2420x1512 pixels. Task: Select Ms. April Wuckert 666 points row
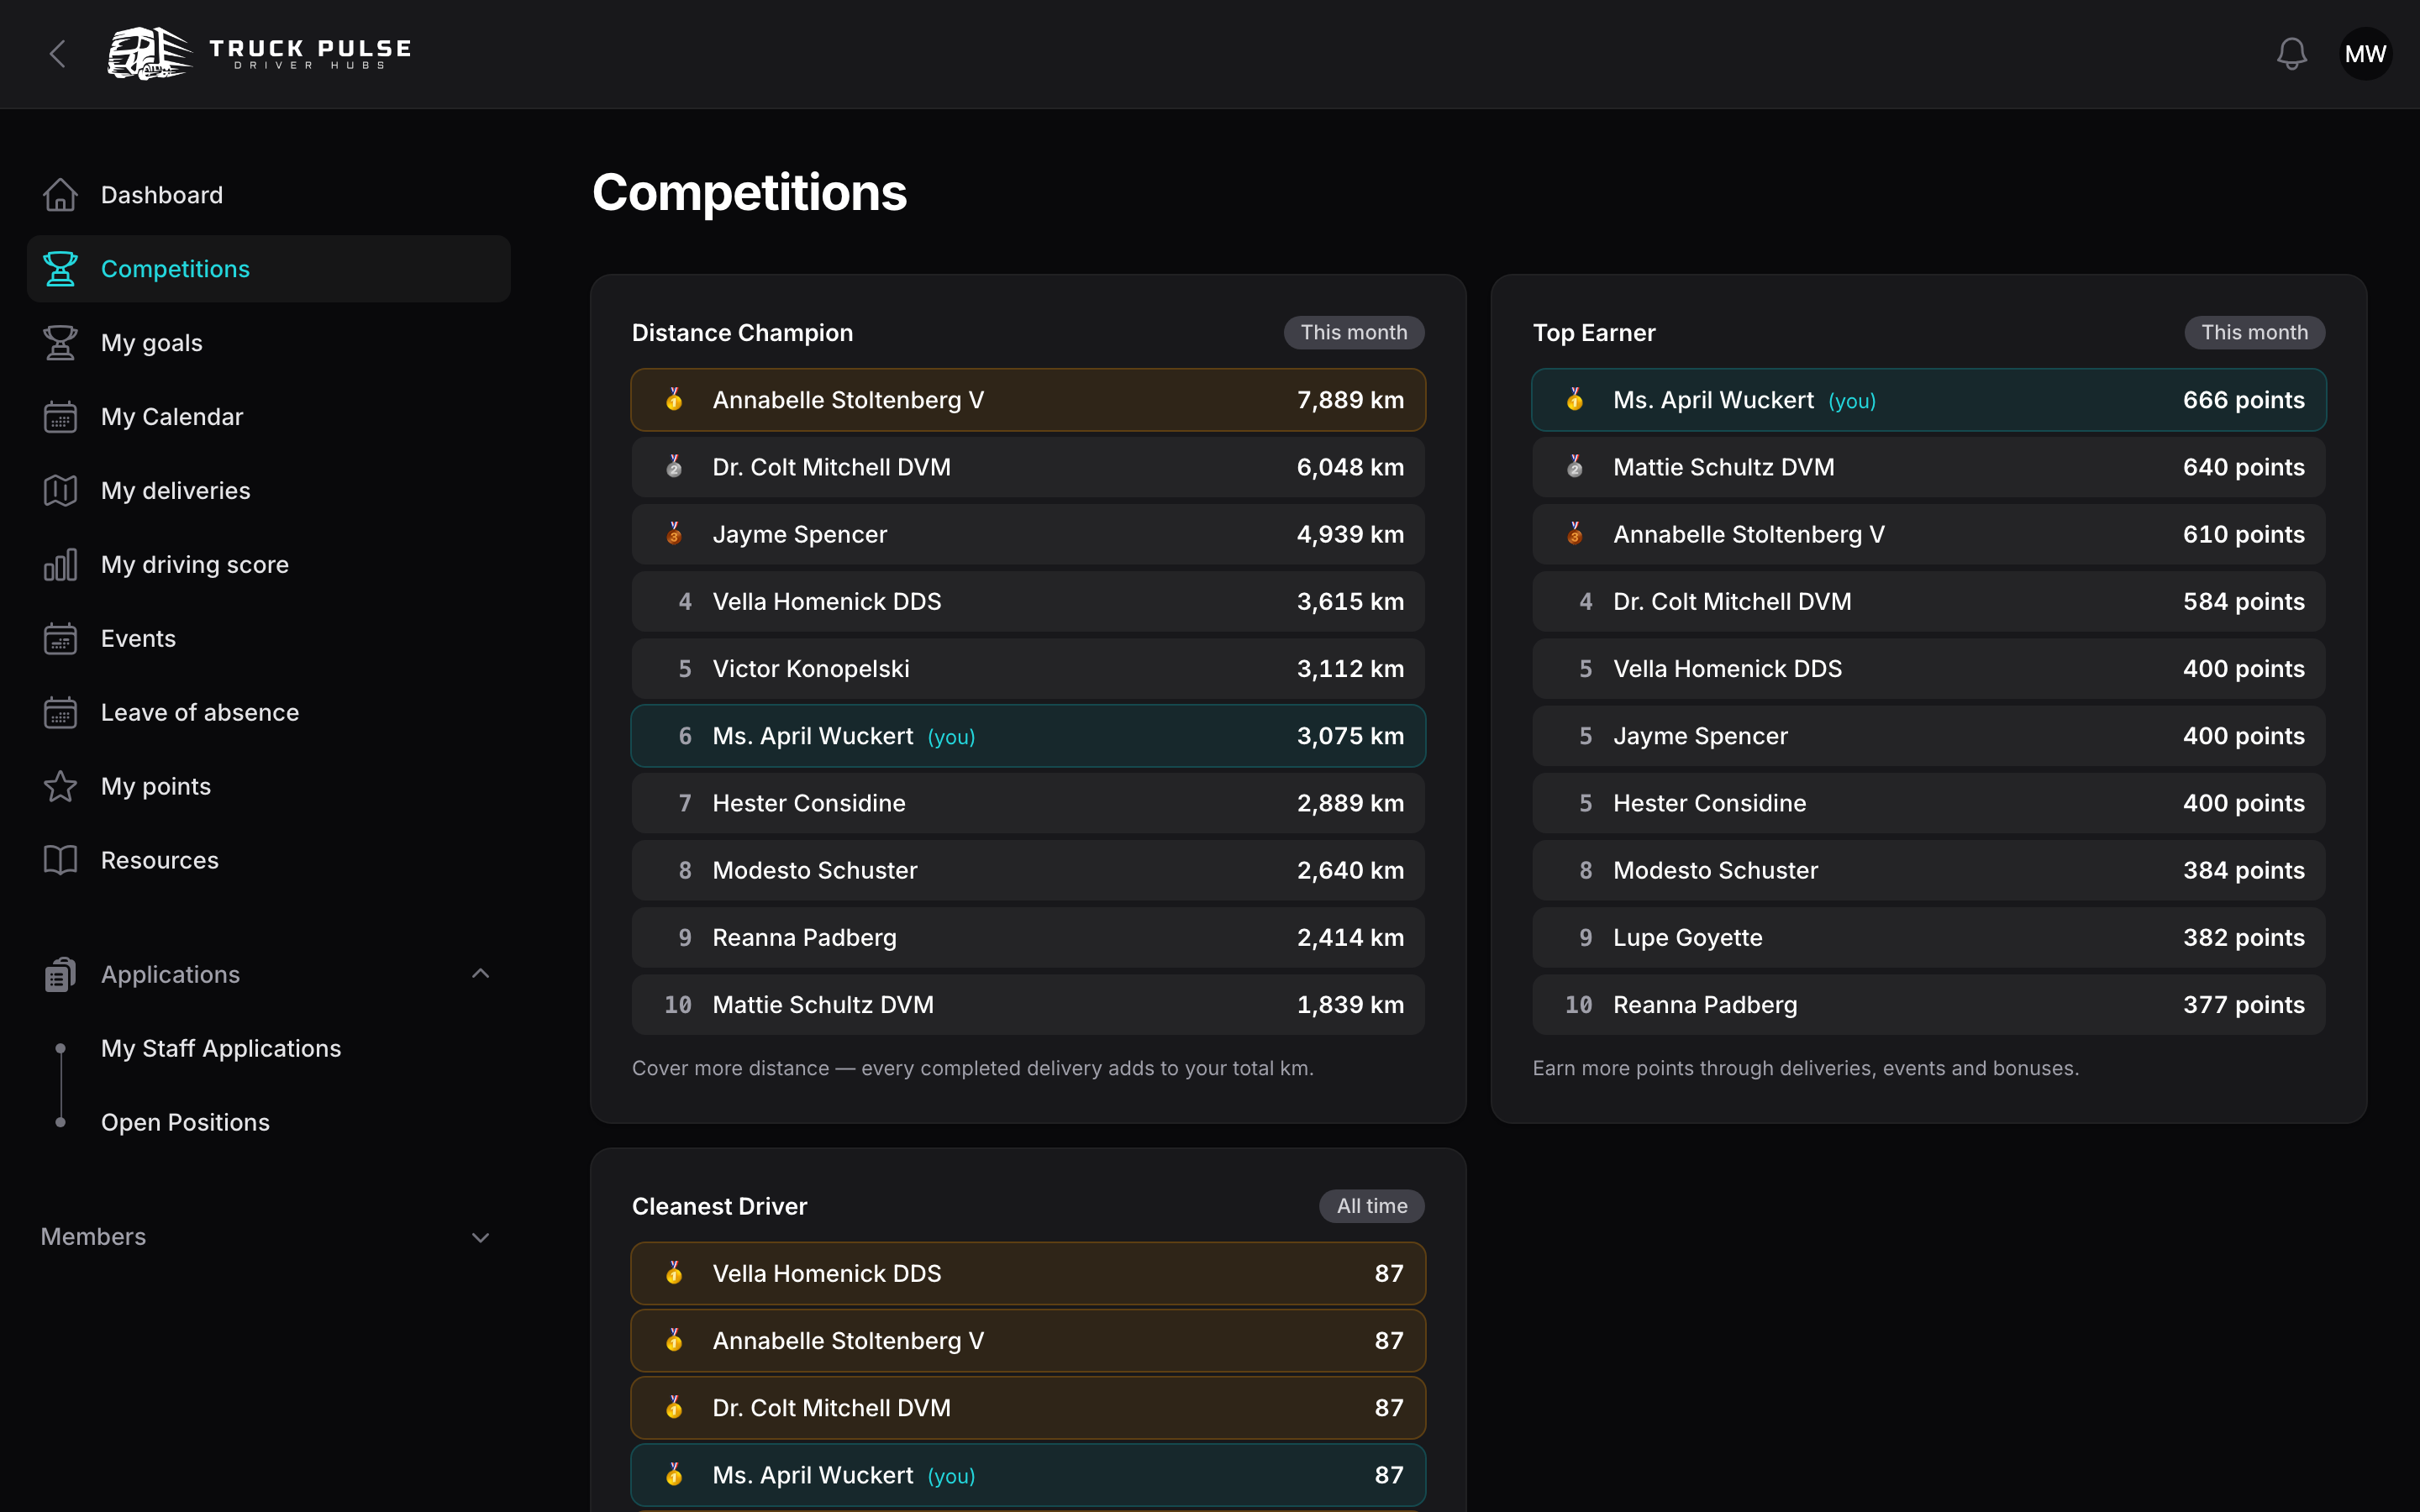(x=1929, y=400)
